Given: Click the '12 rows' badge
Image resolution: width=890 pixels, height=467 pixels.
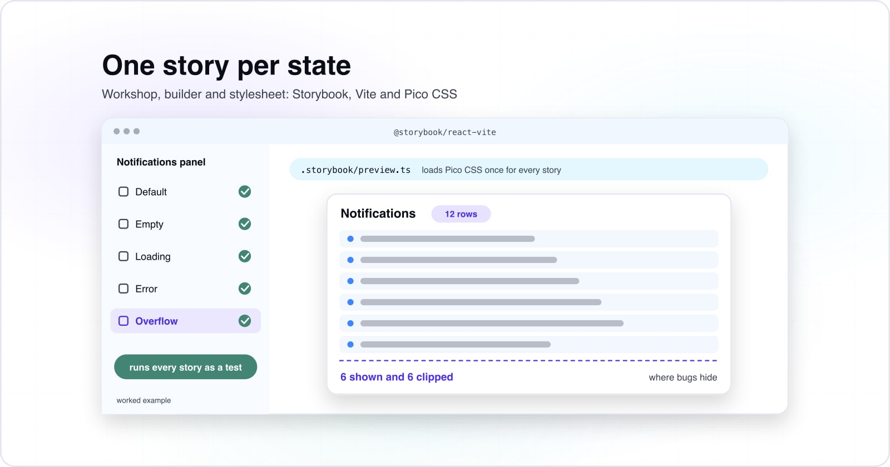Looking at the screenshot, I should (x=461, y=214).
